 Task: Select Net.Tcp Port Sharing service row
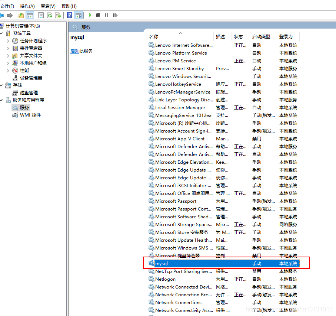point(223,271)
